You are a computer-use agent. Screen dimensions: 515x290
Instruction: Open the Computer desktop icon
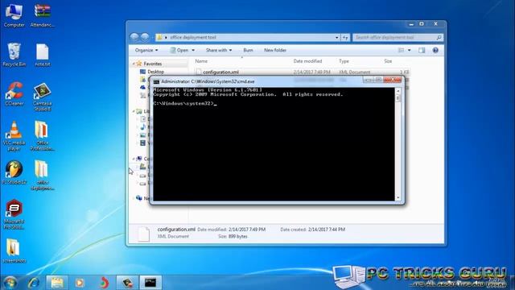click(14, 15)
